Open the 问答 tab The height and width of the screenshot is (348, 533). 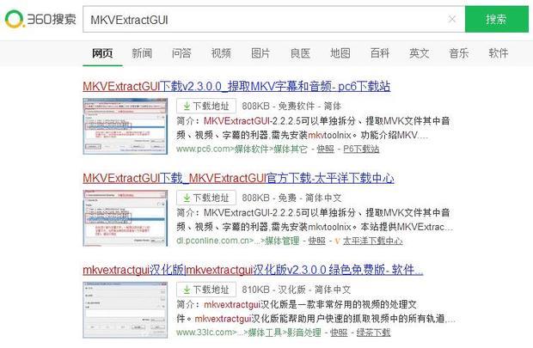[x=181, y=53]
